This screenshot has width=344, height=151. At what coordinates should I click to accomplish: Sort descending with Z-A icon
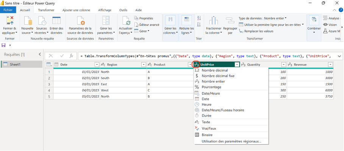pyautogui.click(x=199, y=24)
